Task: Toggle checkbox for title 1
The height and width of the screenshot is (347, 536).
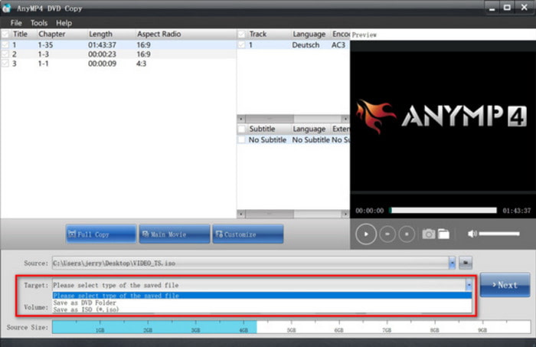Action: coord(5,44)
